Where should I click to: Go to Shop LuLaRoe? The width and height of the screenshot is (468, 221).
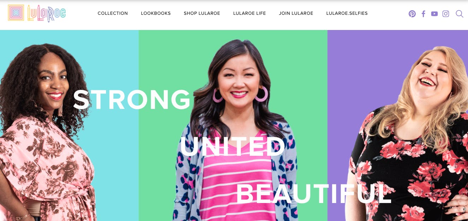point(202,13)
